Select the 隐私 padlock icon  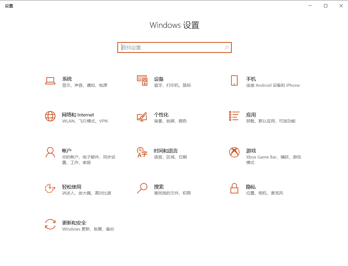point(234,188)
